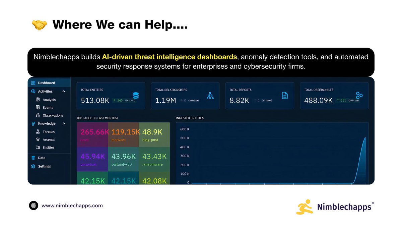
Task: Select the 48.9K blog-post label tile
Action: click(154, 135)
